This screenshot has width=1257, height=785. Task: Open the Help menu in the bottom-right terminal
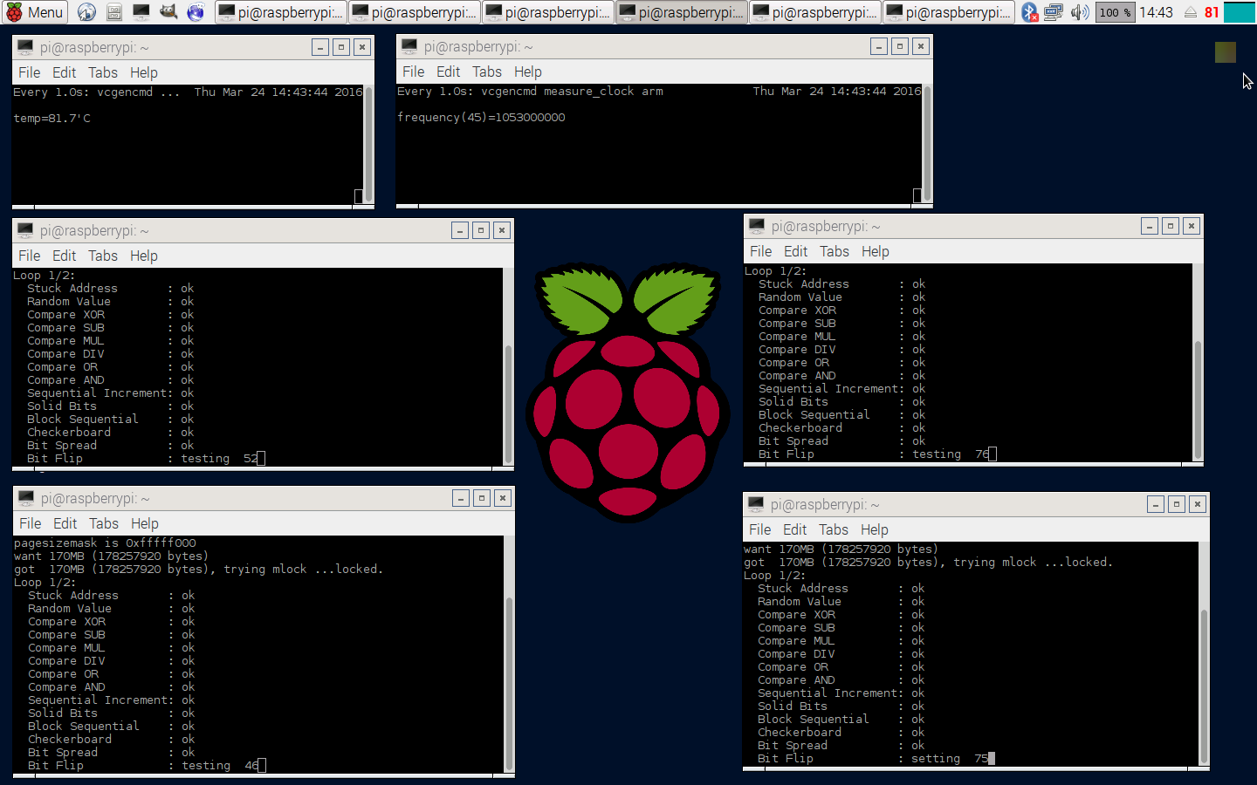tap(874, 529)
